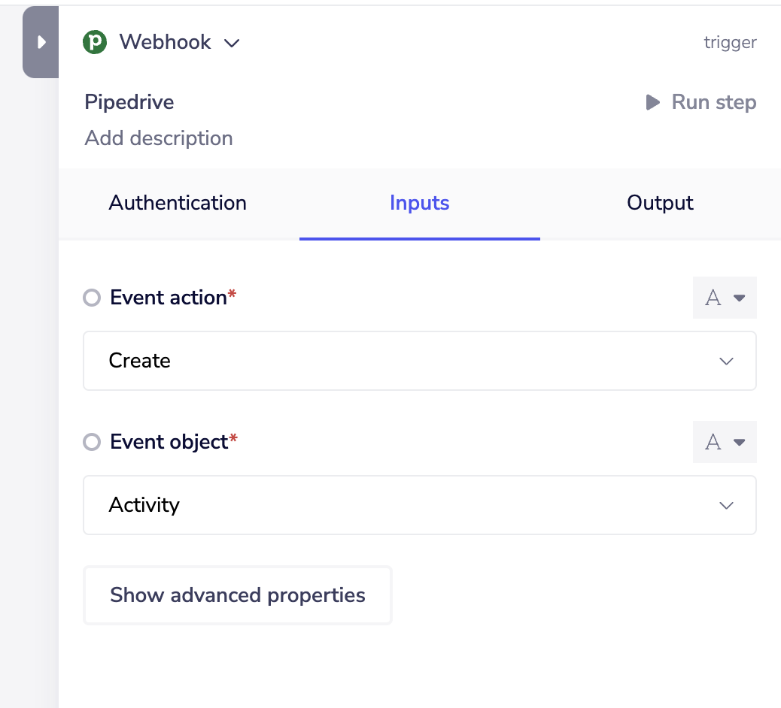The image size is (781, 708).
Task: Select the Inputs tab
Action: point(419,203)
